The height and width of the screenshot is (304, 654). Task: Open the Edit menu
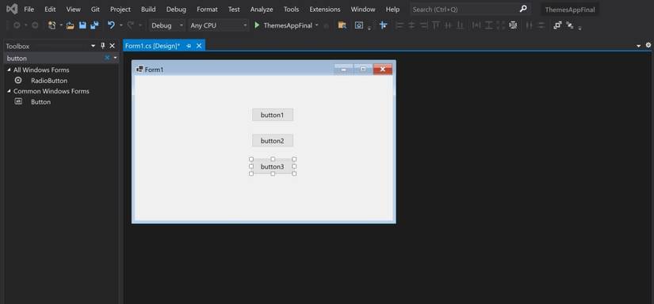coord(50,9)
